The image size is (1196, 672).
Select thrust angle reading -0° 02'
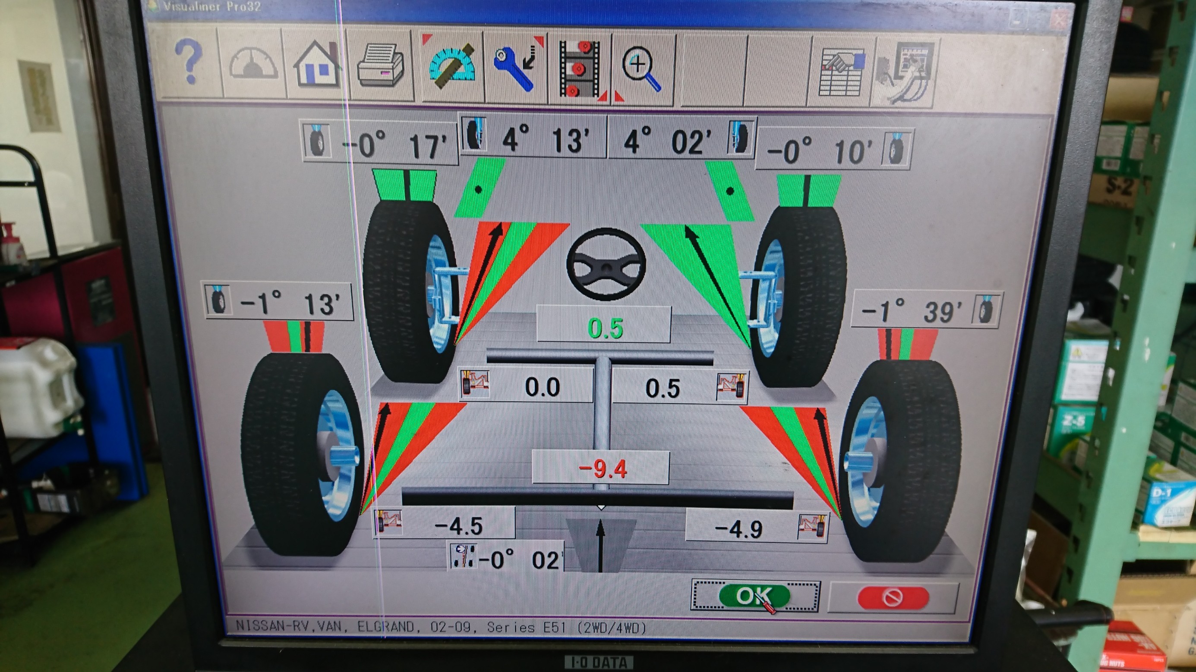tap(520, 560)
